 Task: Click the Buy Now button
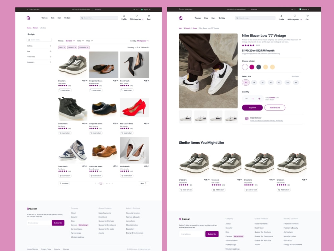(x=252, y=107)
